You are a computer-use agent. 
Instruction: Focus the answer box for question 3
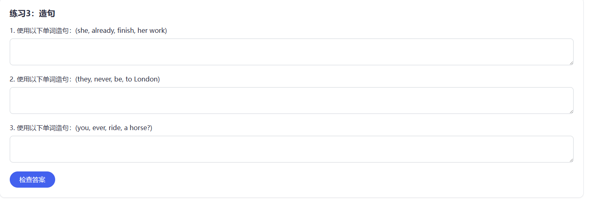291,149
